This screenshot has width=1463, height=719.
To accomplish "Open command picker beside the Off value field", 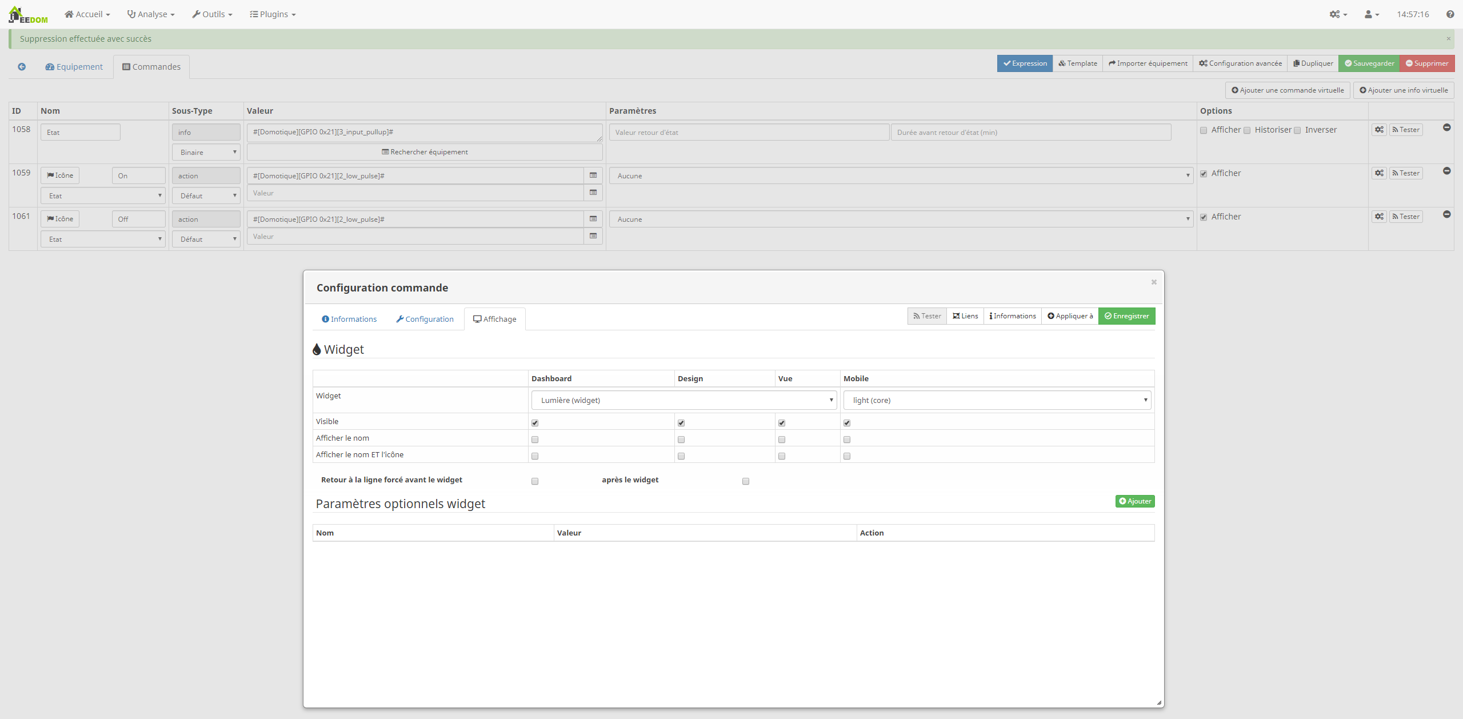I will pos(593,219).
